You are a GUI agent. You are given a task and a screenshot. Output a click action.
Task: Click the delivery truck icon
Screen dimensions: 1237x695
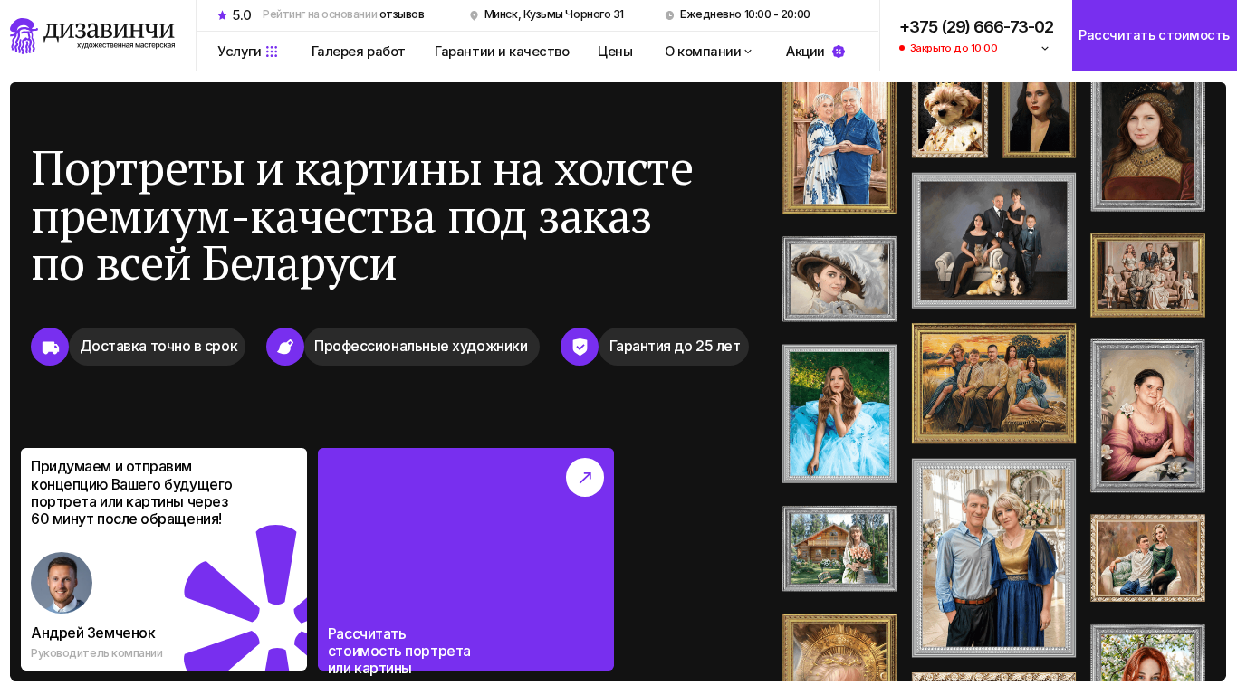[50, 347]
